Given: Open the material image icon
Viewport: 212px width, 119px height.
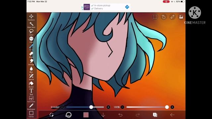Looking at the screenshot, I should coord(181,17).
